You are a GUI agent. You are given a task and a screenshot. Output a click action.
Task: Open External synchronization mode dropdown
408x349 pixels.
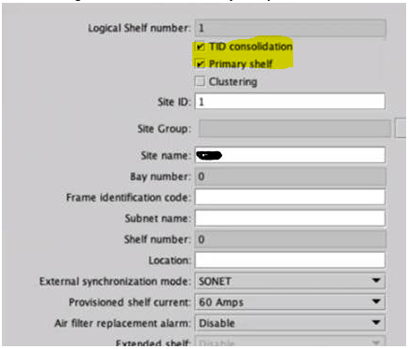point(290,281)
